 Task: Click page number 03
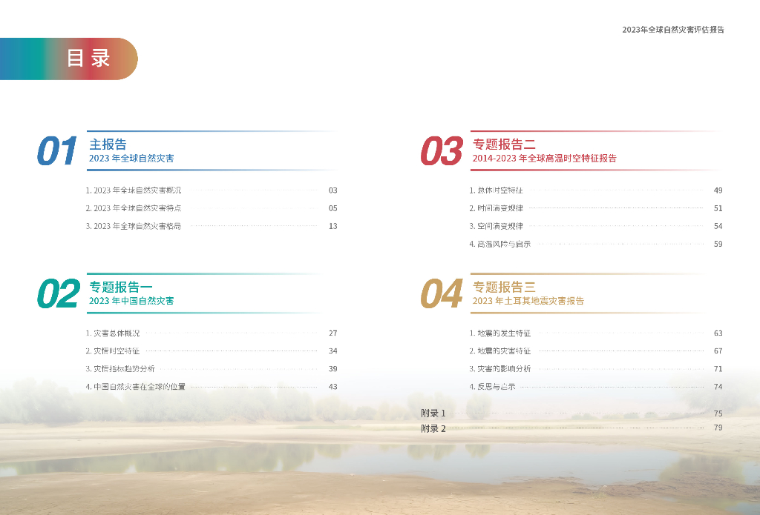pyautogui.click(x=333, y=190)
